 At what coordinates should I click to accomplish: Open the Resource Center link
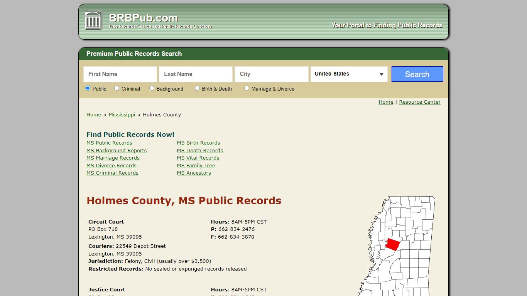coord(420,102)
